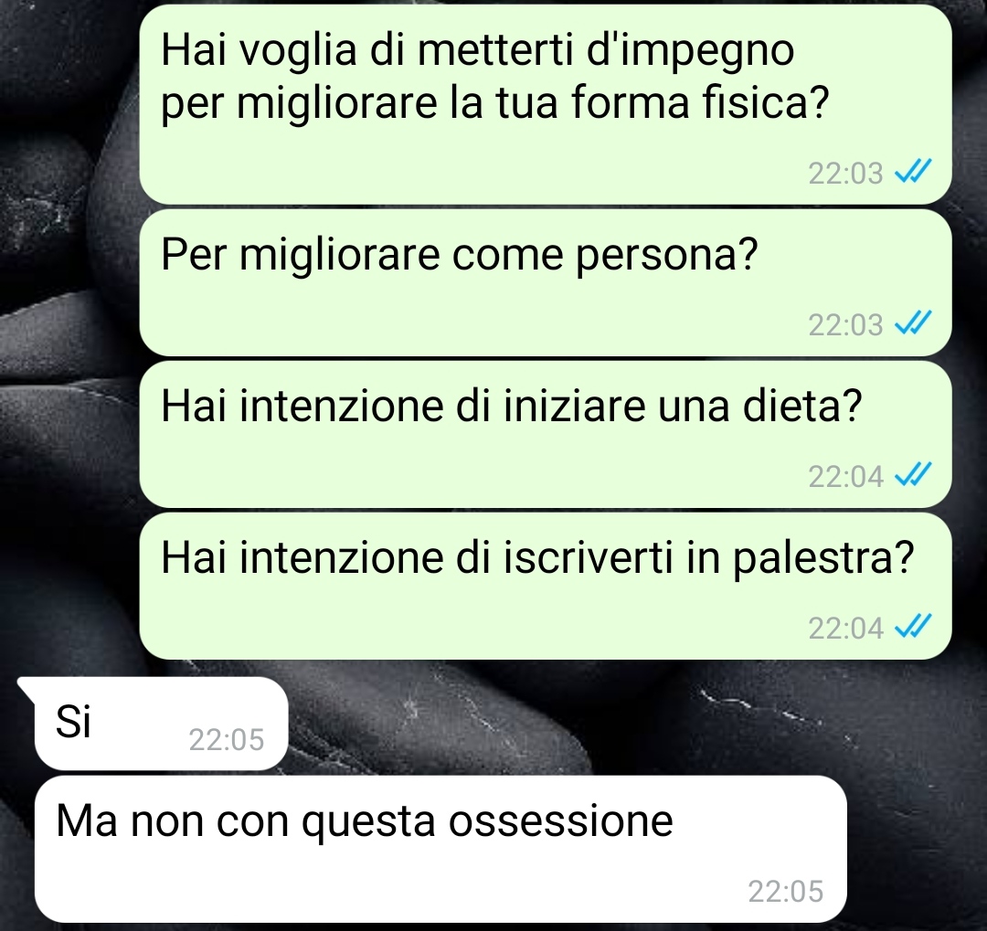The height and width of the screenshot is (931, 987).
Task: Tap the 22:05 timestamp next to 'Si'
Action: pos(226,740)
